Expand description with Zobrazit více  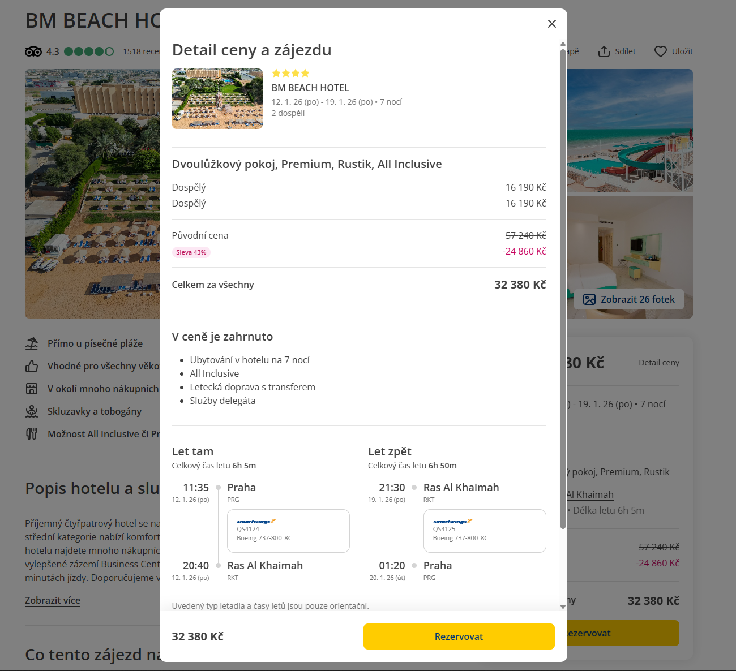(53, 600)
